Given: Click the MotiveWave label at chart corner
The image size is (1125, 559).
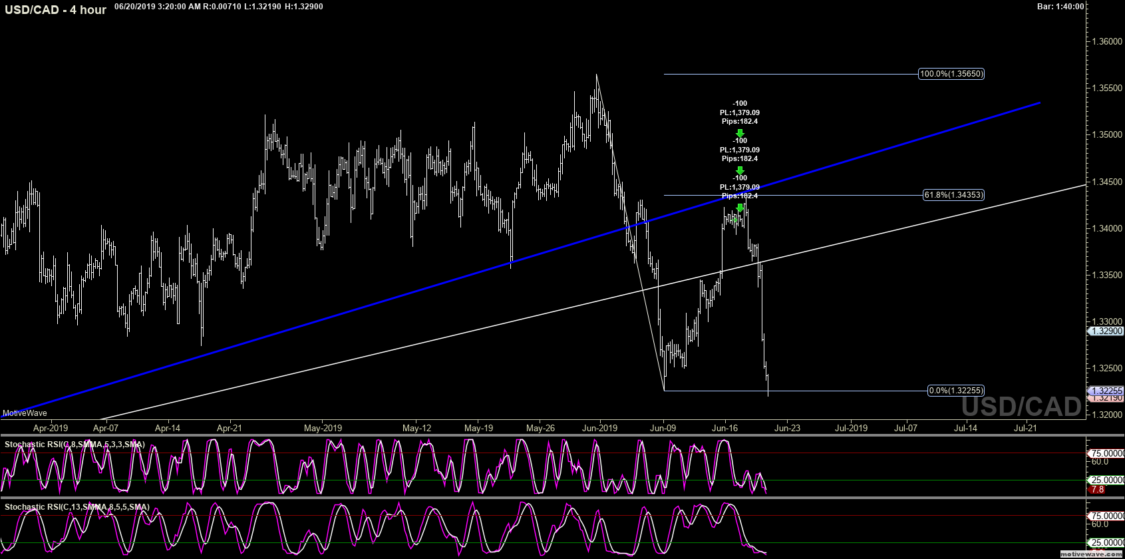Looking at the screenshot, I should pos(25,413).
